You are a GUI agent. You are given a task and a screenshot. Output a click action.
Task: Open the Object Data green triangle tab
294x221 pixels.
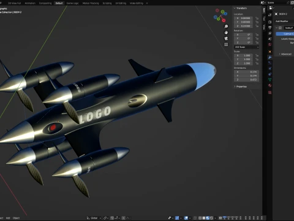tap(270, 80)
